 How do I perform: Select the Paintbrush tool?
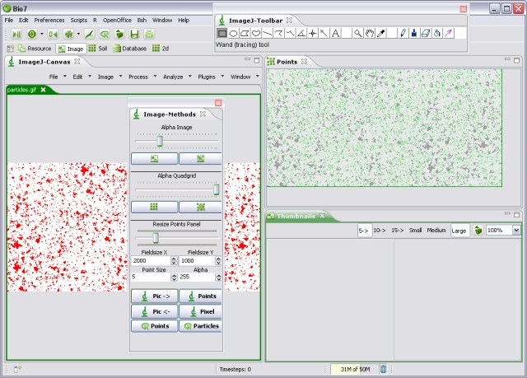(x=415, y=33)
